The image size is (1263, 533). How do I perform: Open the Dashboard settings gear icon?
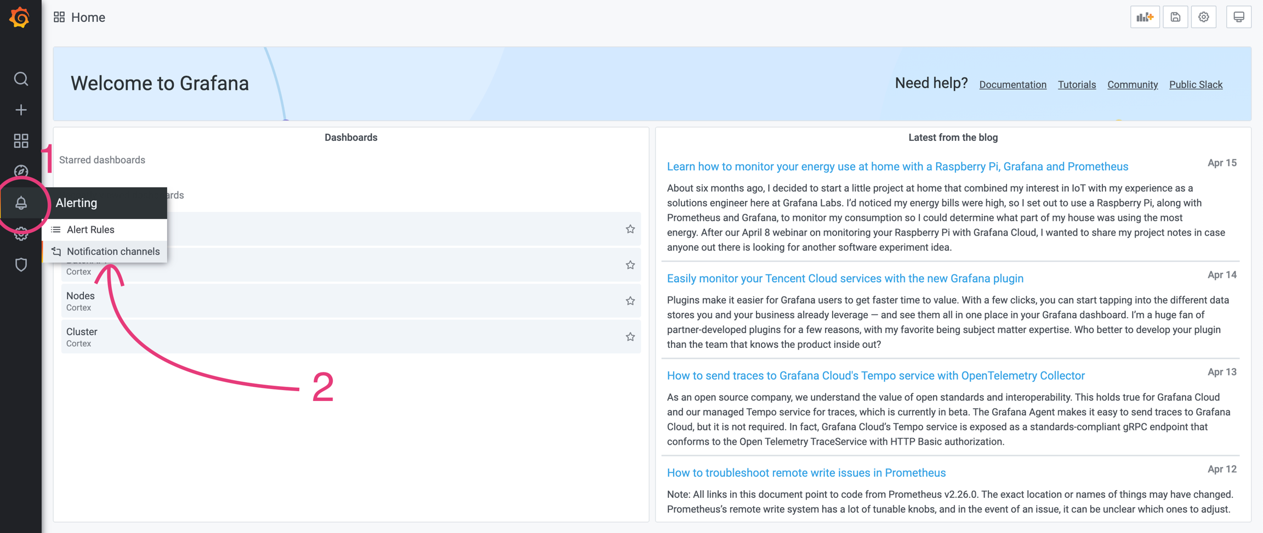(x=1204, y=18)
